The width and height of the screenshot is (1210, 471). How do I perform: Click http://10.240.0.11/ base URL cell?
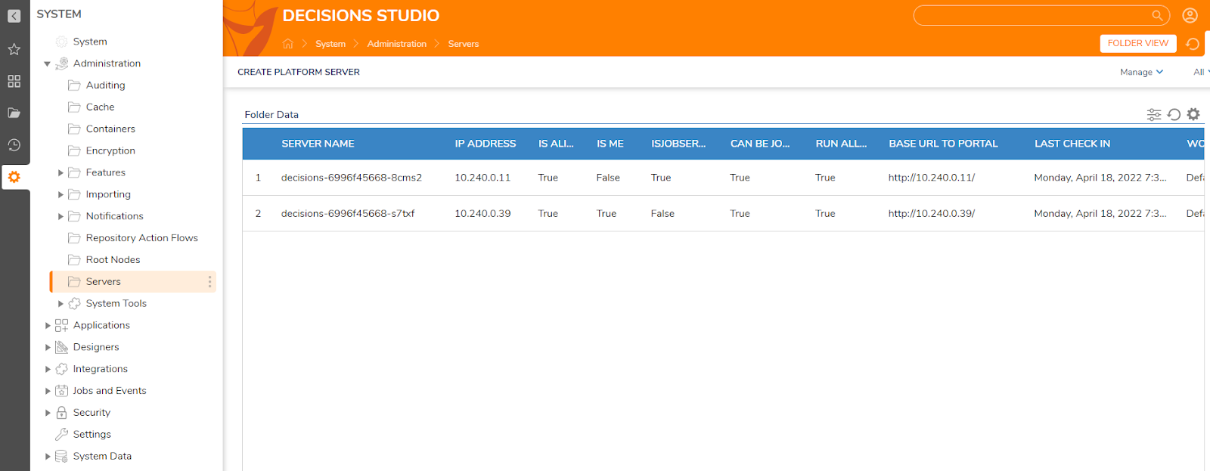coord(931,178)
